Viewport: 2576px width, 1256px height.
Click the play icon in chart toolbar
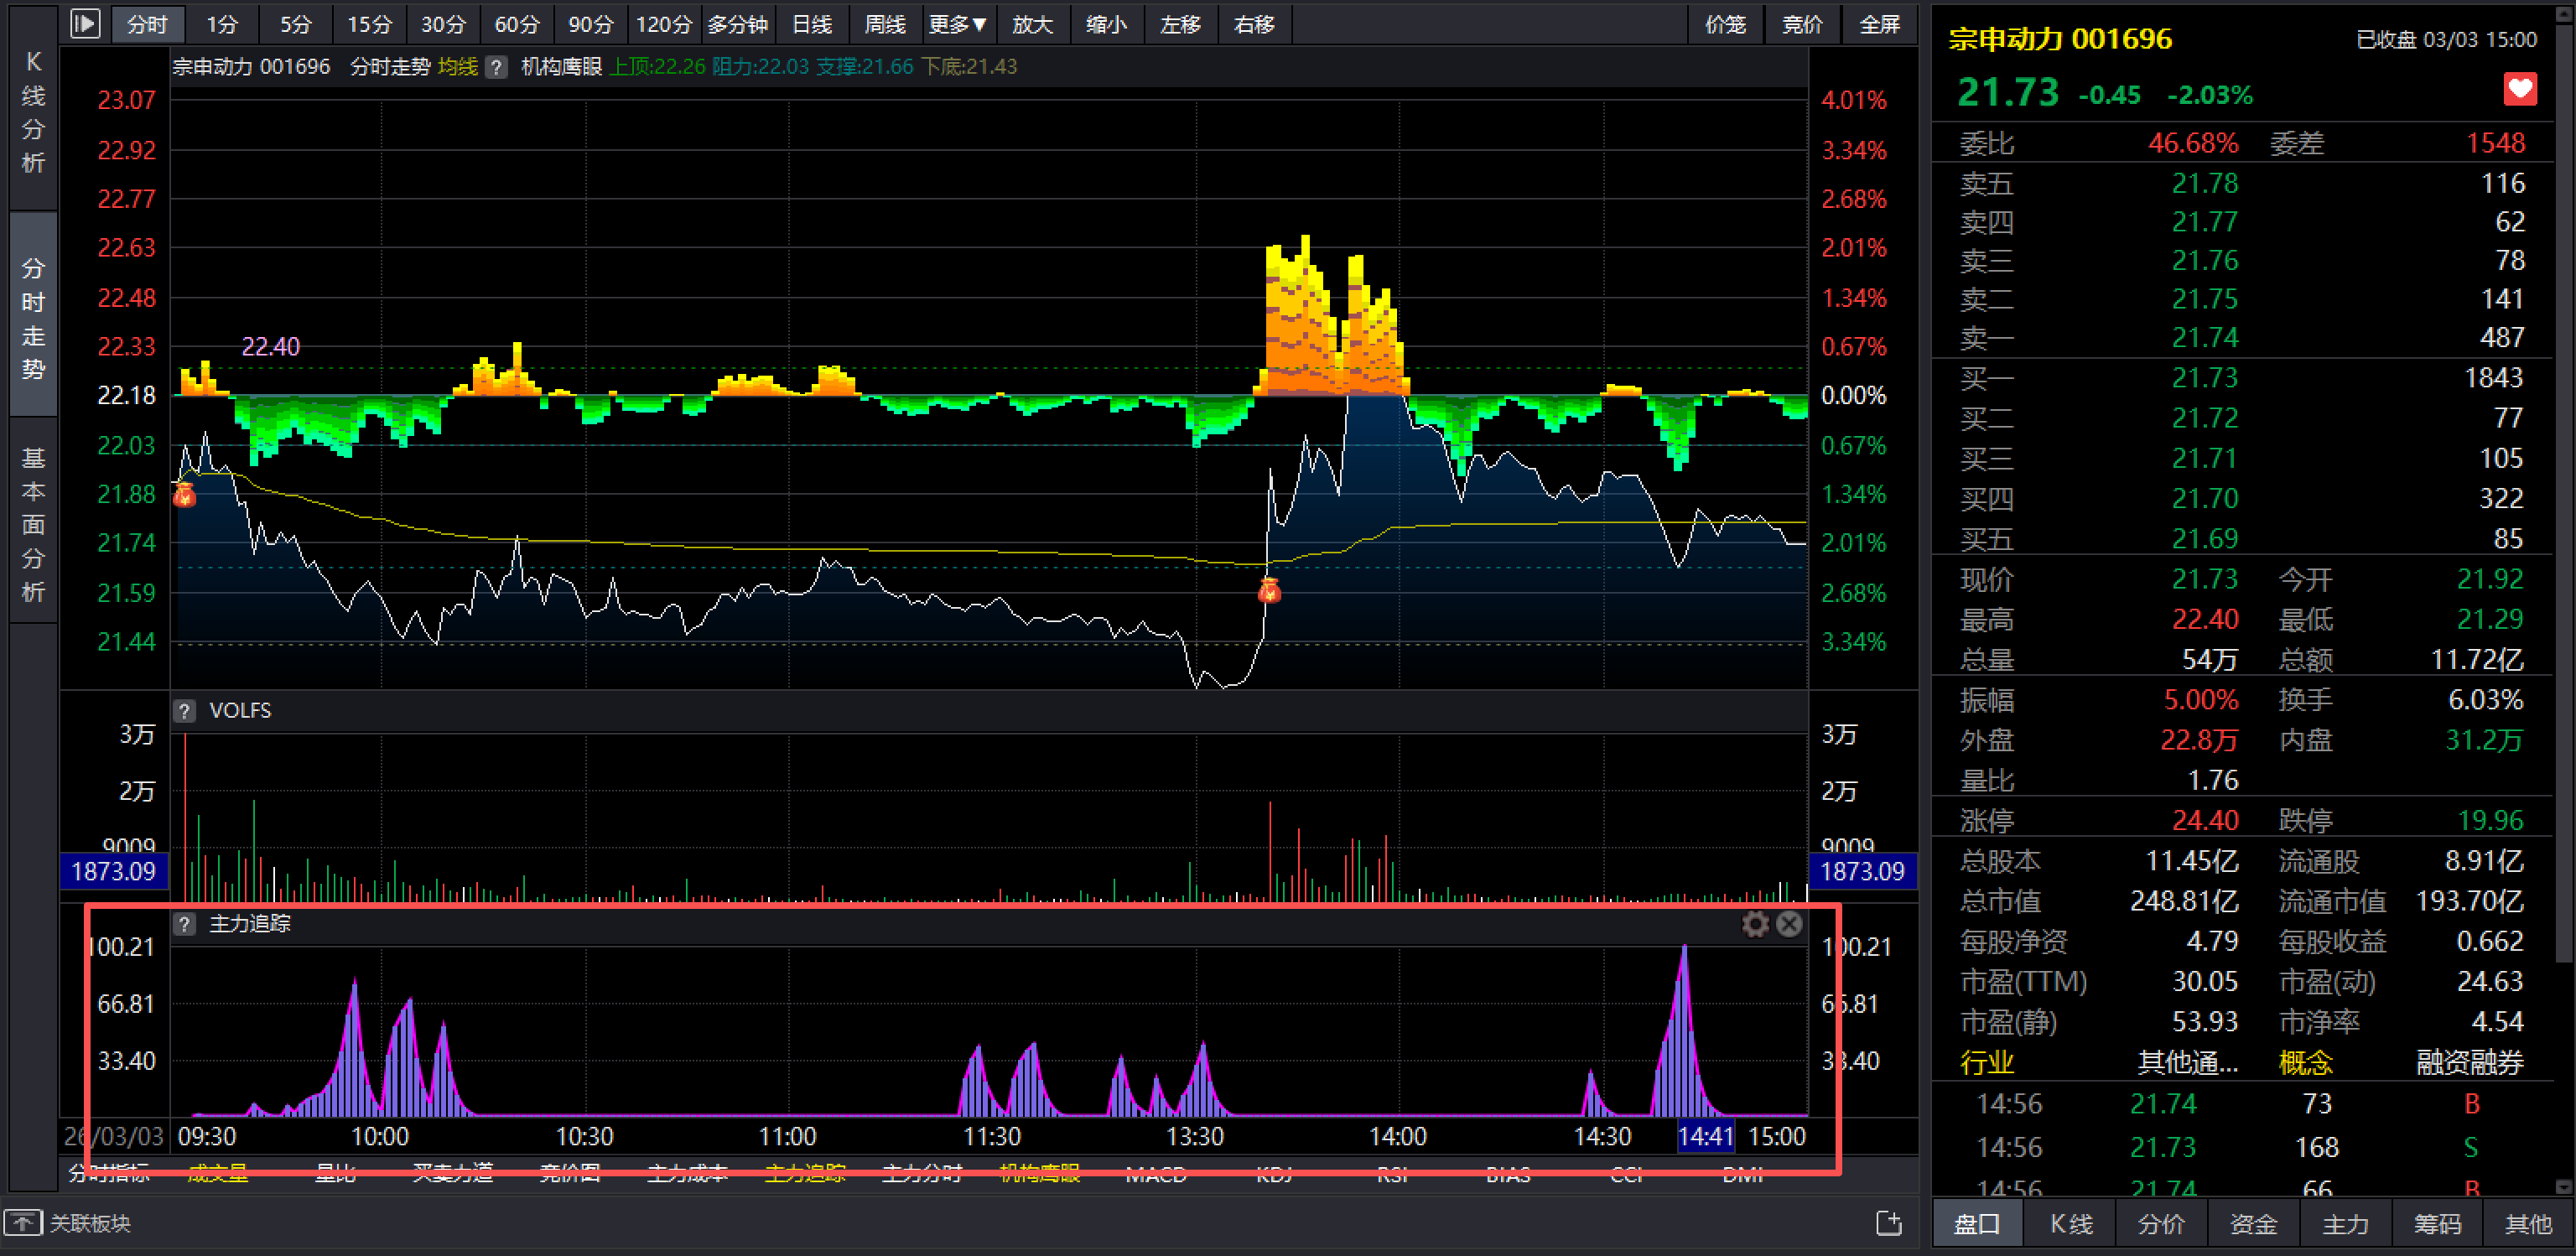coord(85,24)
